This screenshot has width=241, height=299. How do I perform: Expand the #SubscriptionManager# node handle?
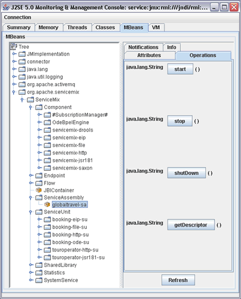[39, 115]
